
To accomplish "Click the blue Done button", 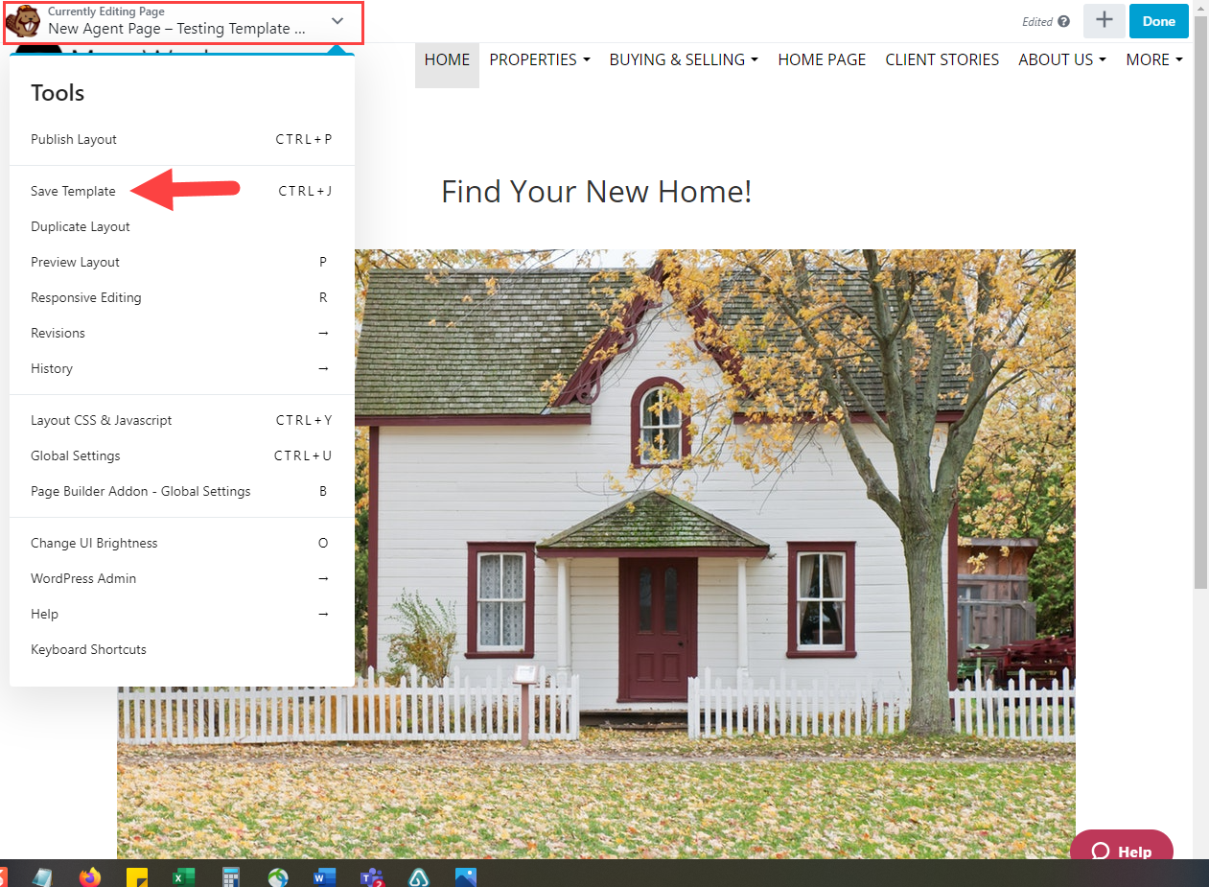I will [1158, 21].
